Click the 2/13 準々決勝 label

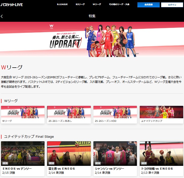[x=150, y=173]
